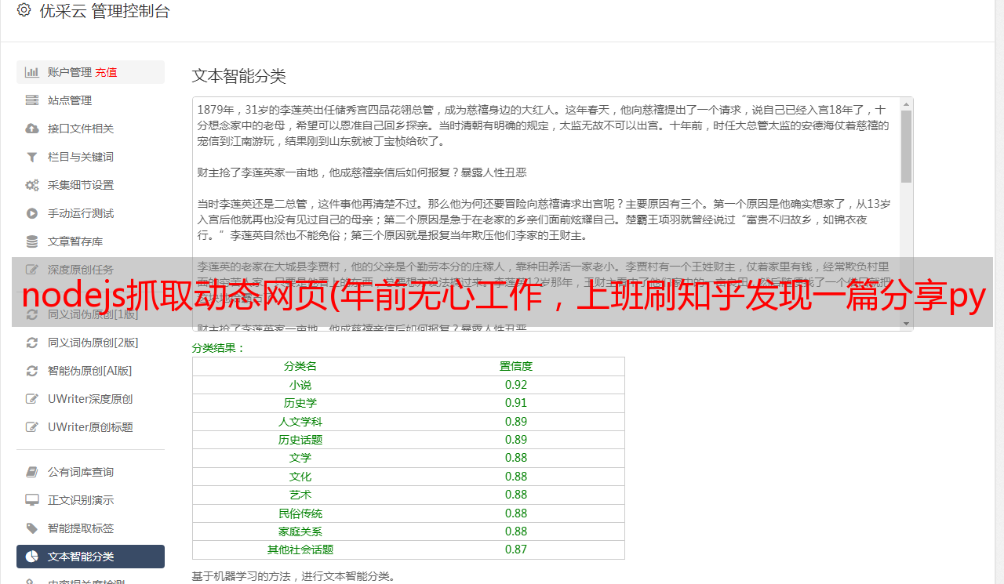Select 栏目与关键词 in sidebar
Viewport: 1004px width, 584px height.
(x=90, y=157)
